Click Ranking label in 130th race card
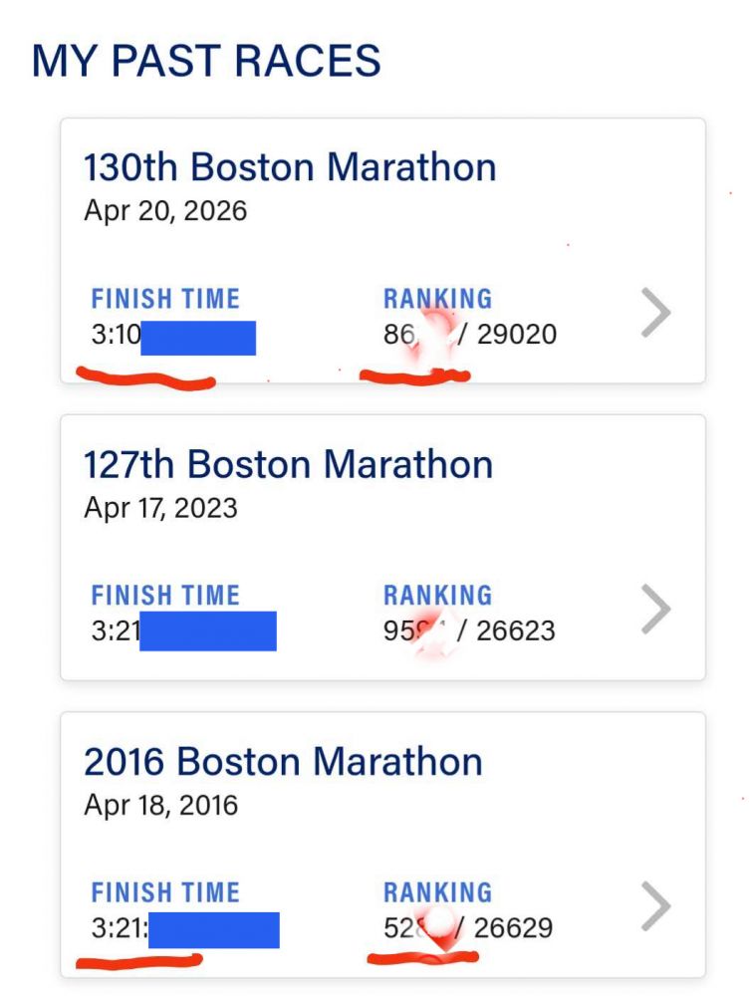 437,299
